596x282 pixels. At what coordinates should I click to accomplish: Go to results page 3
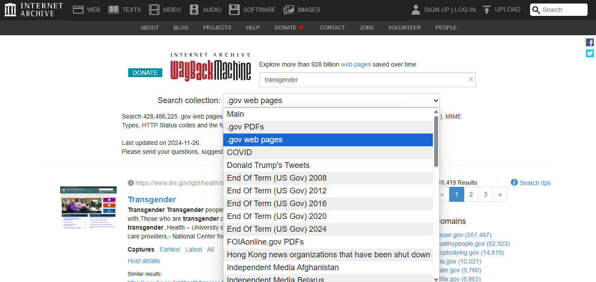click(485, 194)
